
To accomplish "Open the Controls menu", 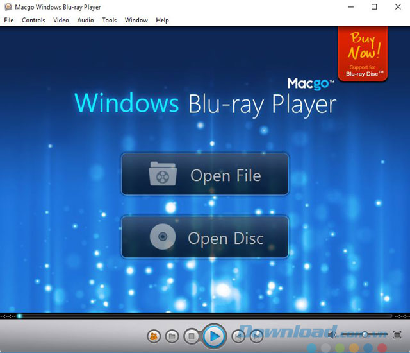I will pos(33,20).
